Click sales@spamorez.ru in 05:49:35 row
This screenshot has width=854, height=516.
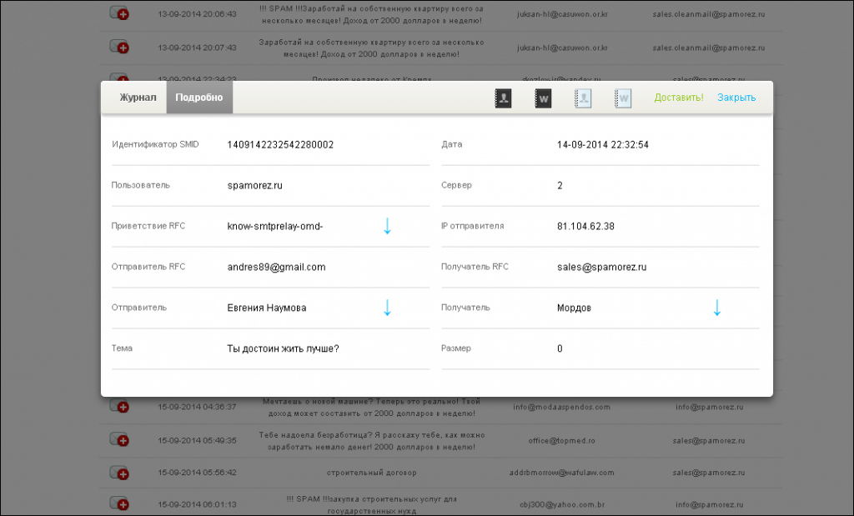coord(709,441)
